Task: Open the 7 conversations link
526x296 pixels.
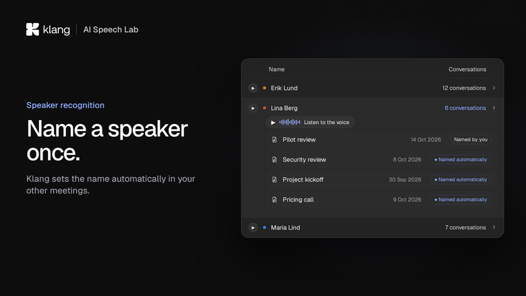Action: tap(465, 227)
